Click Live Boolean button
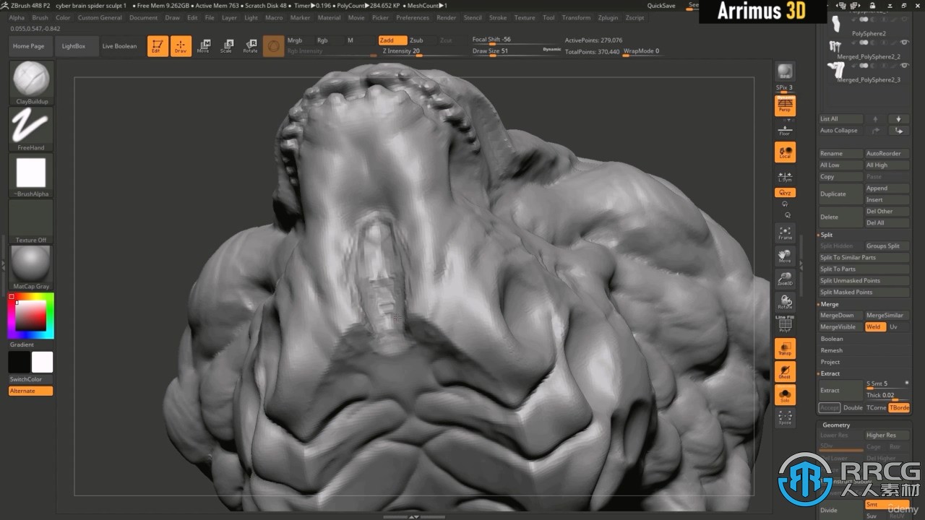The height and width of the screenshot is (520, 925). 119,46
